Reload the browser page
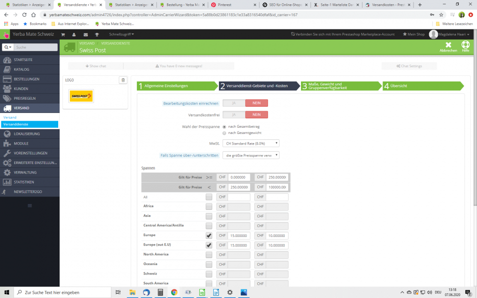Screen dimensions: 477x298 click(24, 15)
